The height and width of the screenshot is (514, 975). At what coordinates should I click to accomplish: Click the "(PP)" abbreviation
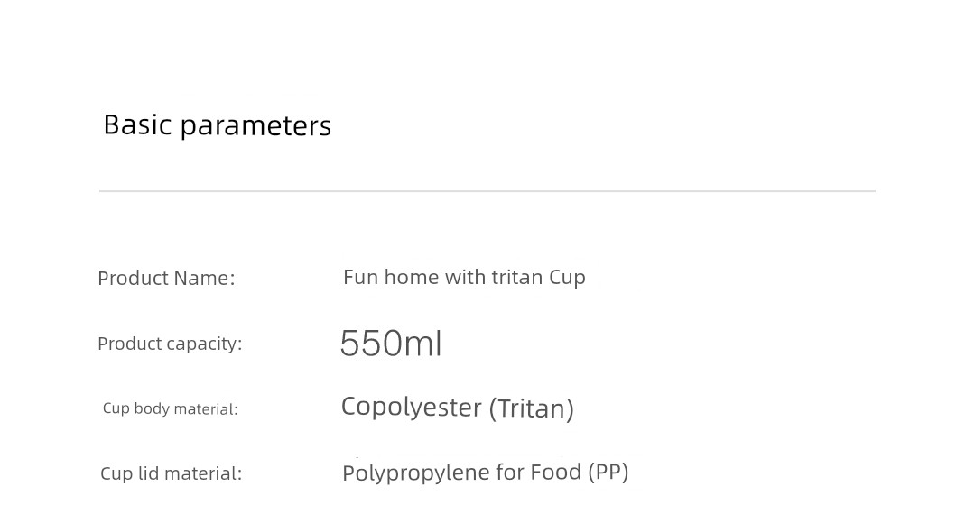[608, 472]
